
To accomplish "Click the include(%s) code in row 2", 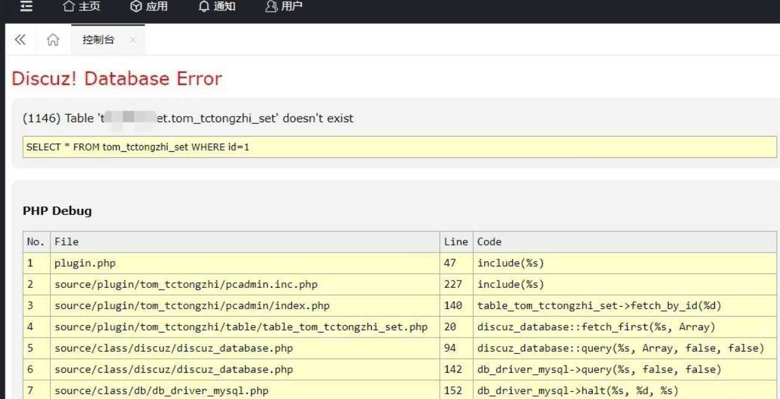I will click(x=624, y=284).
